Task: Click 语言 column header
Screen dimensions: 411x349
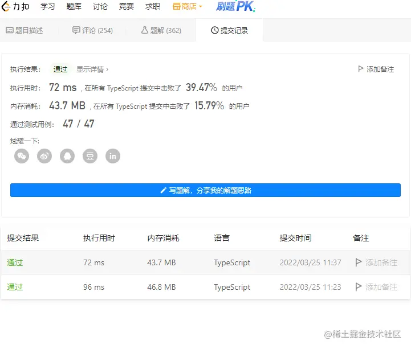Action: tap(222, 238)
